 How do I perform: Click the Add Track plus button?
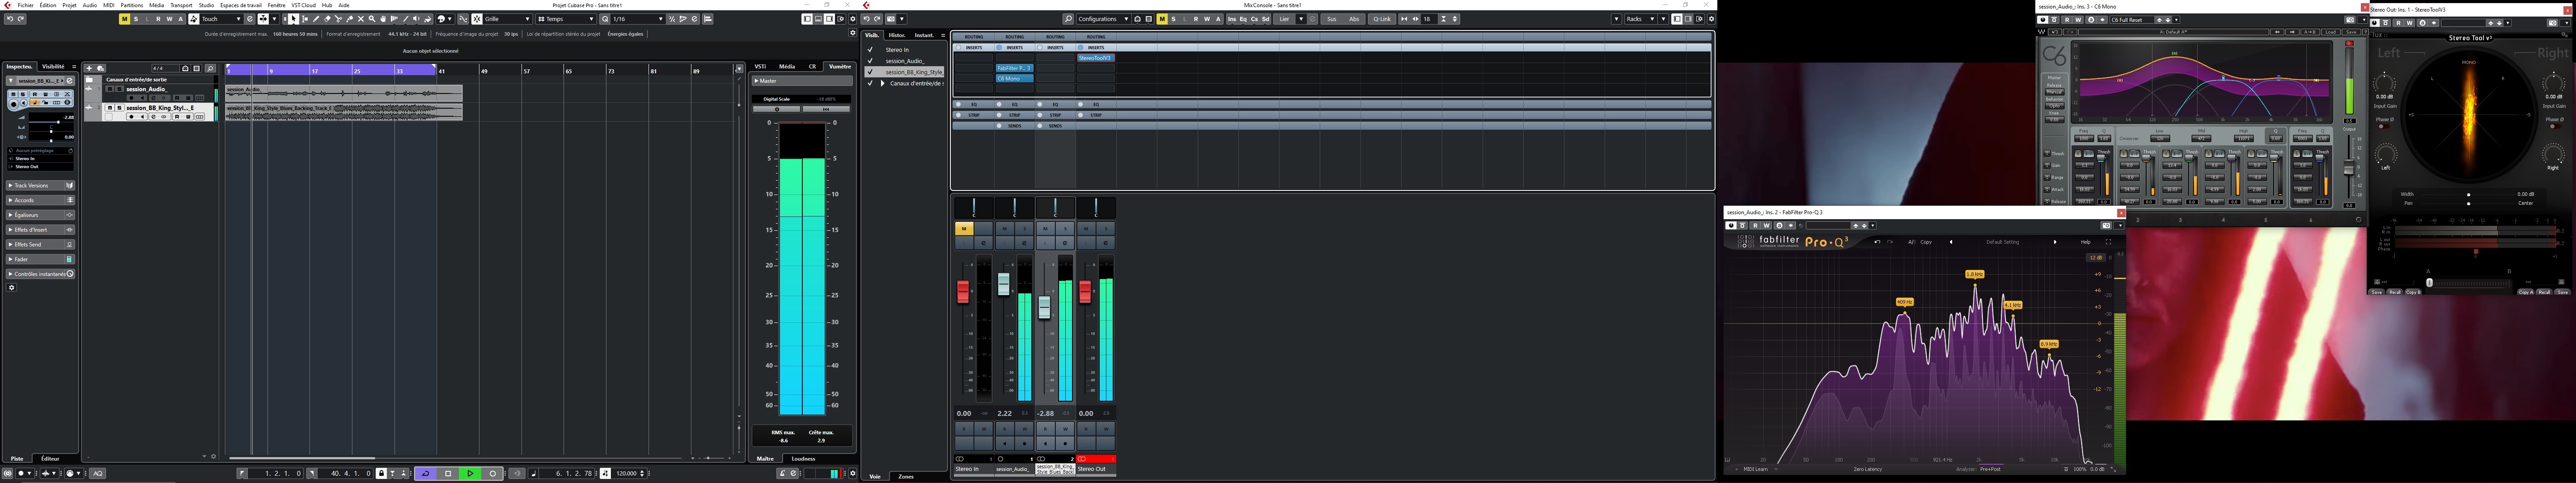click(89, 68)
